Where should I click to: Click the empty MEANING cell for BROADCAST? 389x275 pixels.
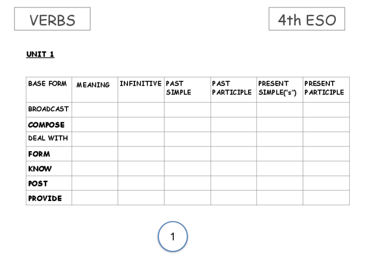coord(95,110)
